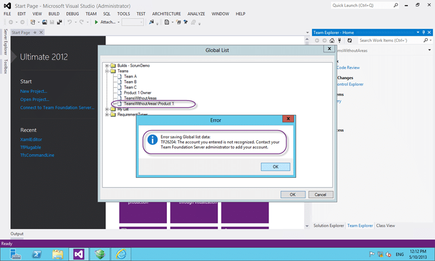The width and height of the screenshot is (435, 261).
Task: Click the Start Page scrollbar down arrow
Action: [307, 226]
